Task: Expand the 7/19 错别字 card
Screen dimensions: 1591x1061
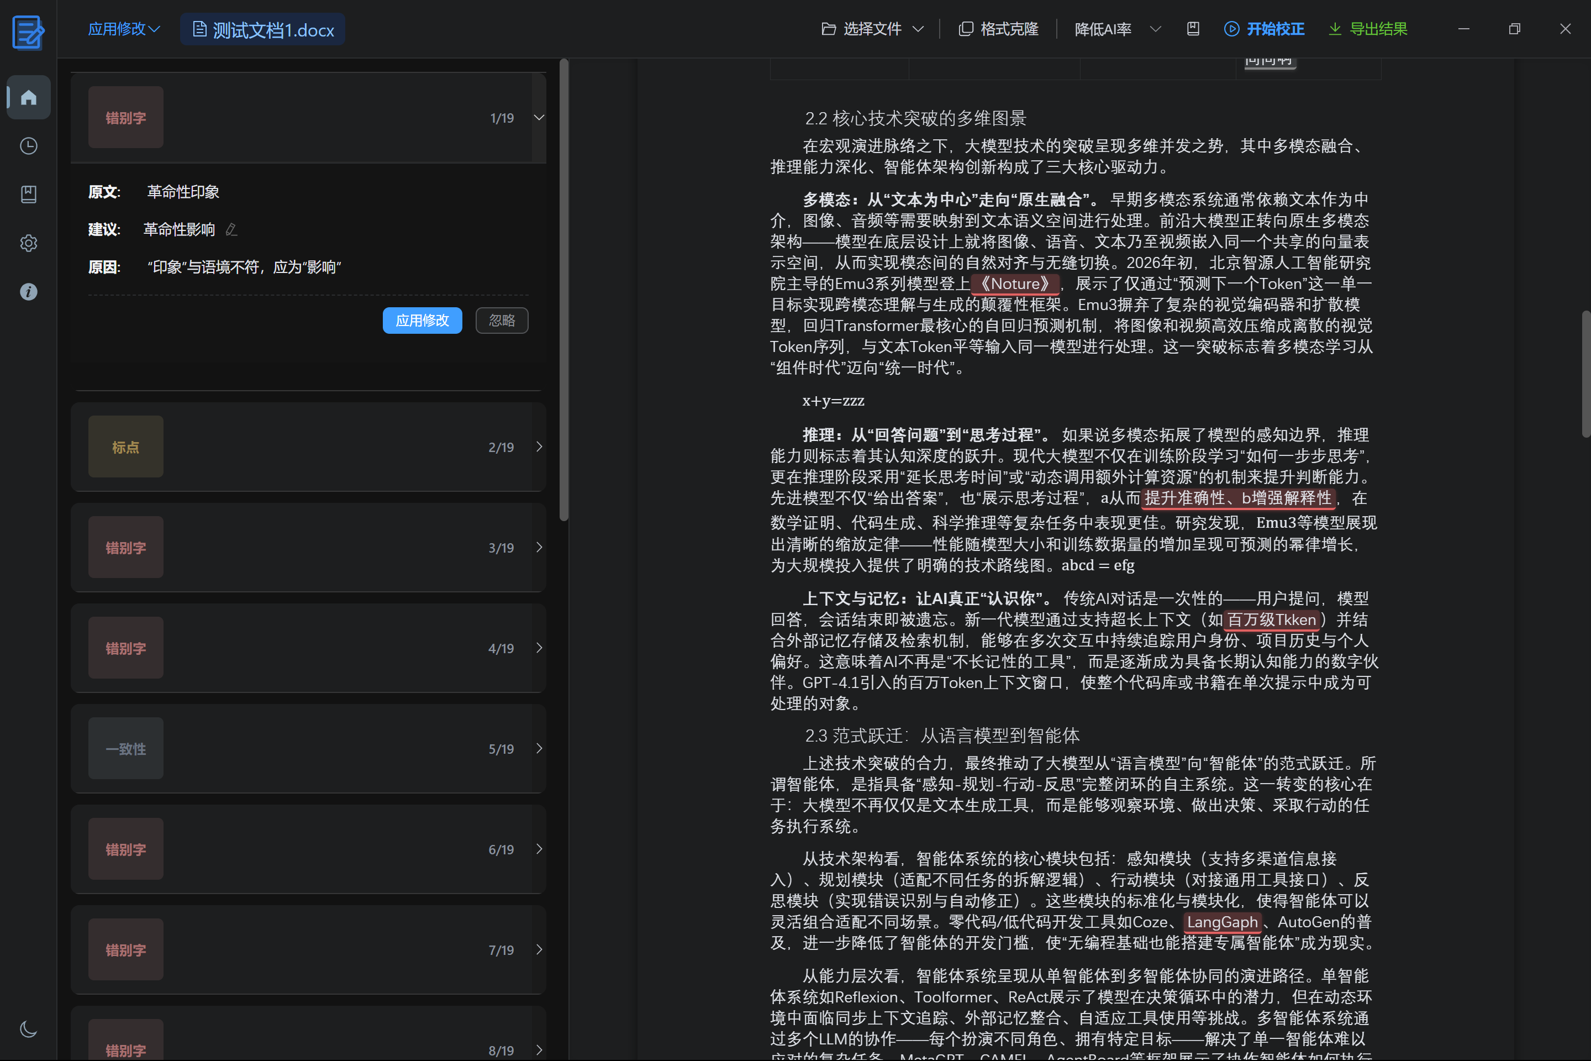Action: 539,950
